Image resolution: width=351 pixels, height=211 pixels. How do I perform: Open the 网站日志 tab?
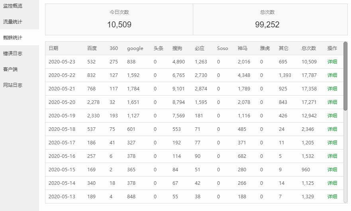[x=13, y=85]
